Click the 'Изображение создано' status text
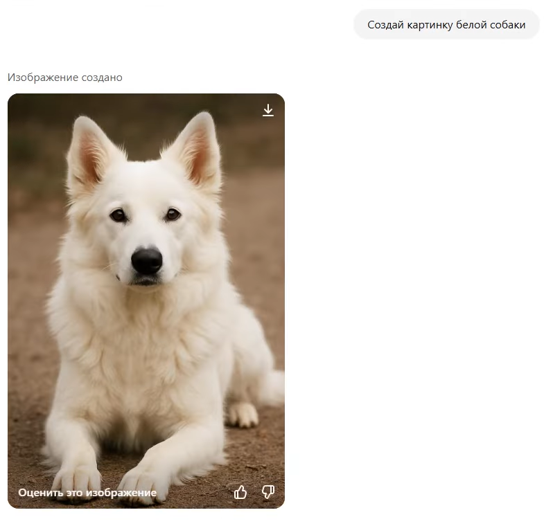Screen dimensions: 544x526 (65, 78)
